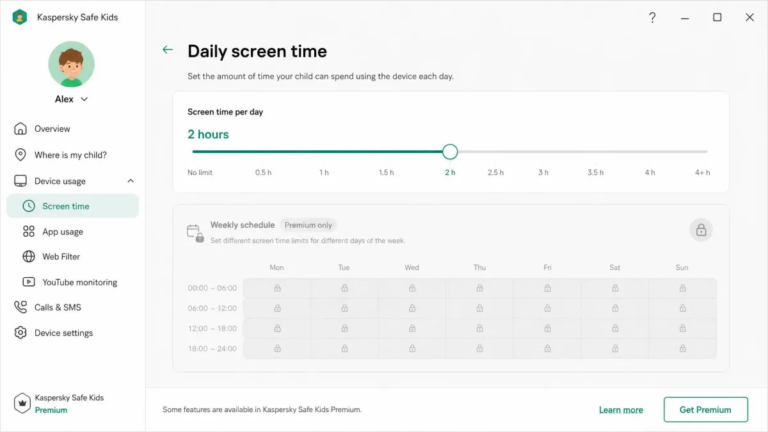
Task: Set screen time to 2.5 h
Action: coord(495,173)
